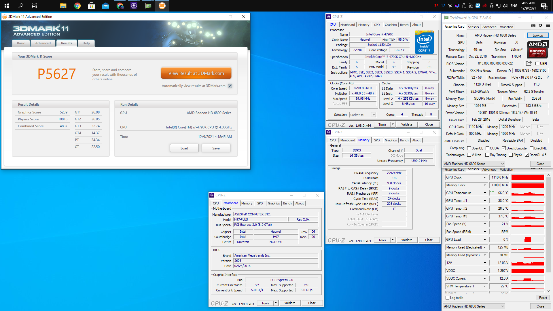Switch to GPU-Z via its taskbar icon
553x311 pixels.
pos(148,5)
